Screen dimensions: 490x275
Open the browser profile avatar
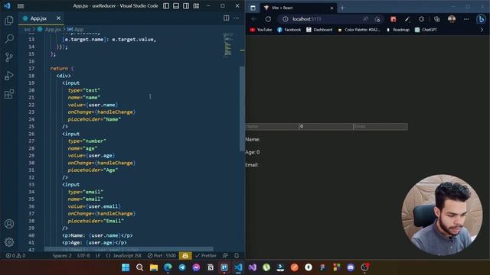click(x=452, y=19)
